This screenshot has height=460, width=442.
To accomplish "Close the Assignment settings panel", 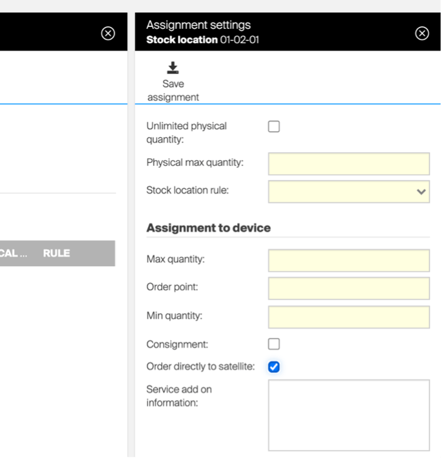I will pyautogui.click(x=423, y=33).
